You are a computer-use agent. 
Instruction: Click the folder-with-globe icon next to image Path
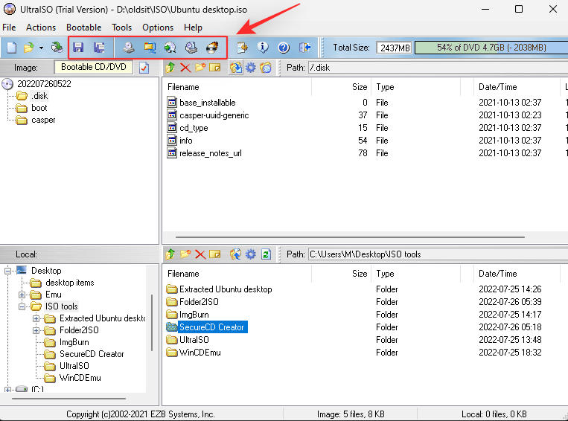(266, 68)
